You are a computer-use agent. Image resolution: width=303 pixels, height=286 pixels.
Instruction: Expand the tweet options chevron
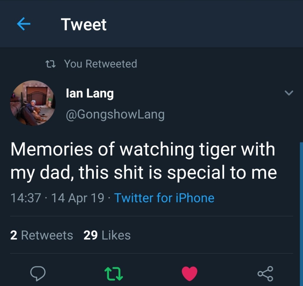click(x=289, y=93)
